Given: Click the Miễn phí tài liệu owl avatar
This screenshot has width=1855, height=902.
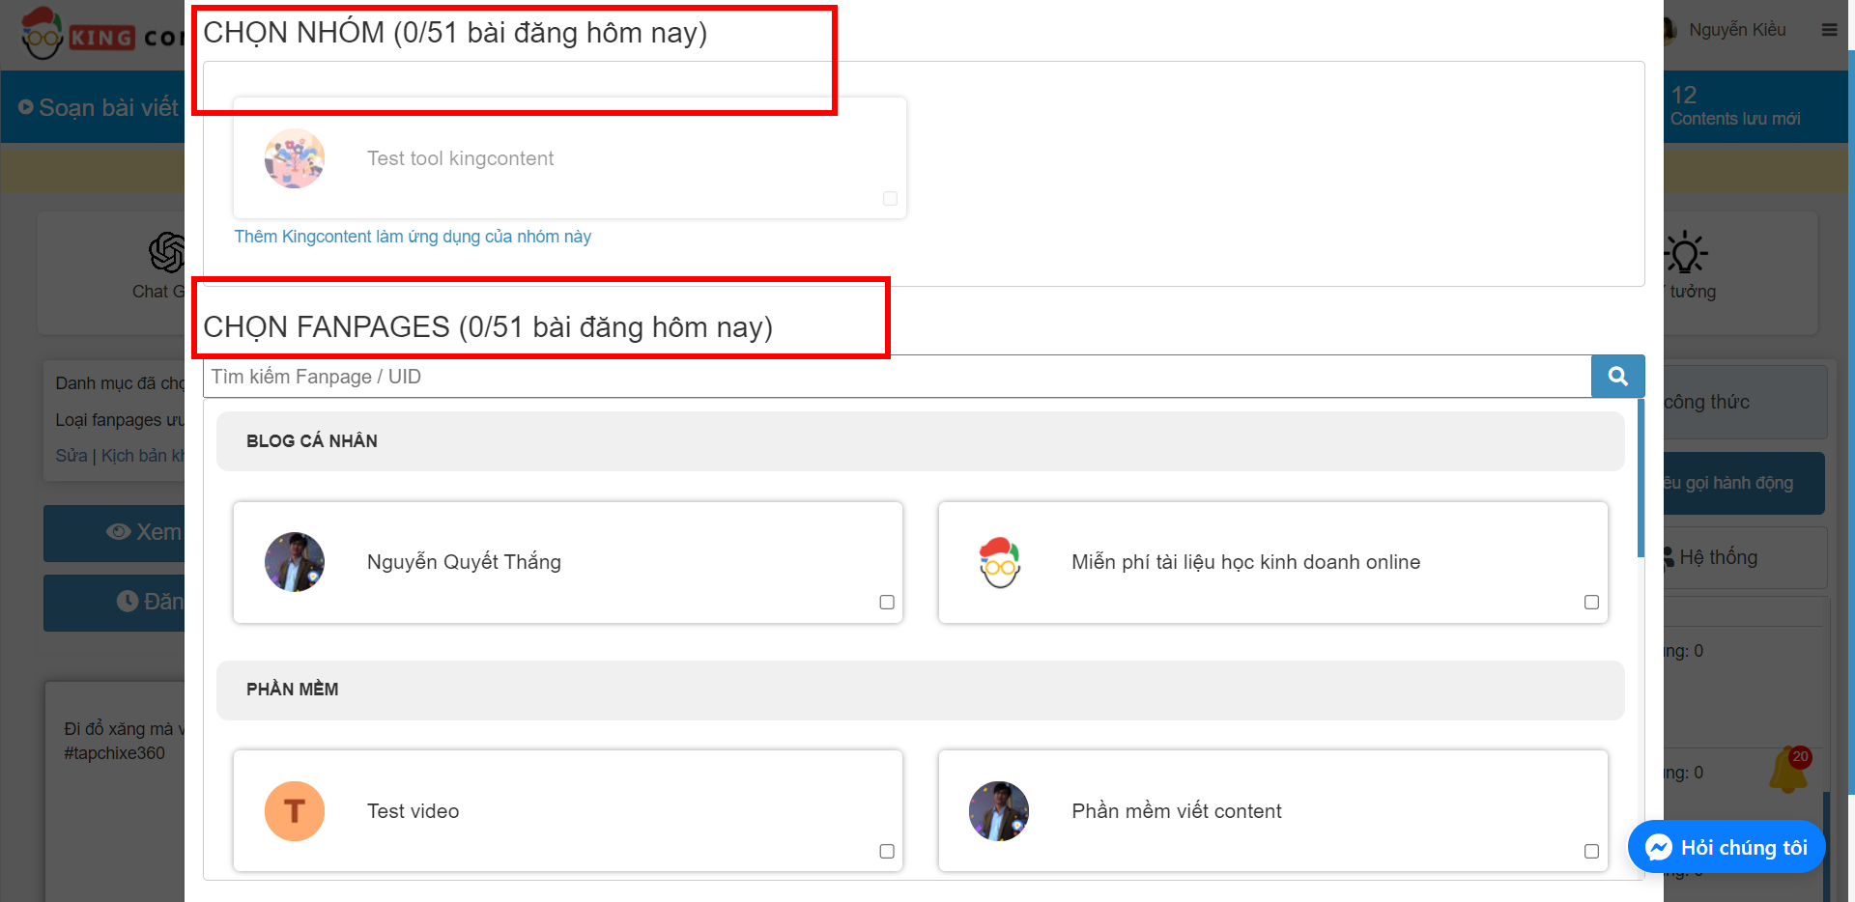Looking at the screenshot, I should click(1000, 562).
